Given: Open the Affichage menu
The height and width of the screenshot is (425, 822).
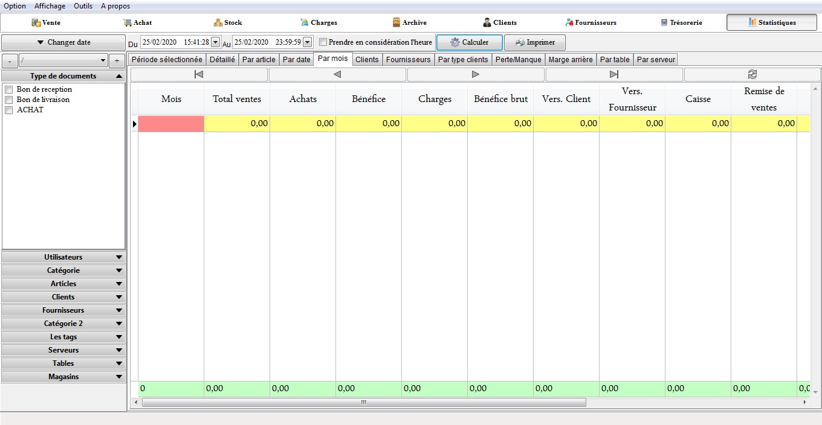Looking at the screenshot, I should [50, 6].
